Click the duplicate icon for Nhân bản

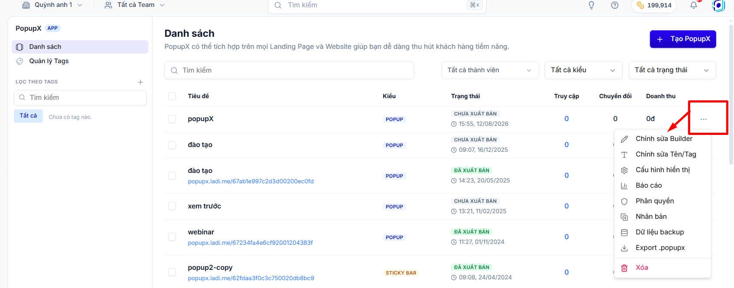[x=624, y=217]
